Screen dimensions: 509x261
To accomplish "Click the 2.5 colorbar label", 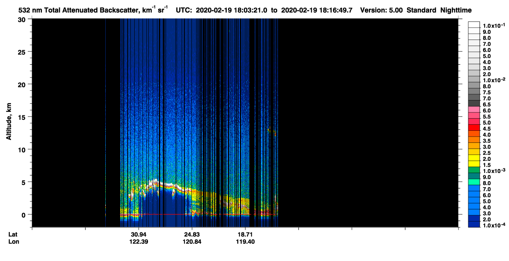I will click(x=487, y=153).
